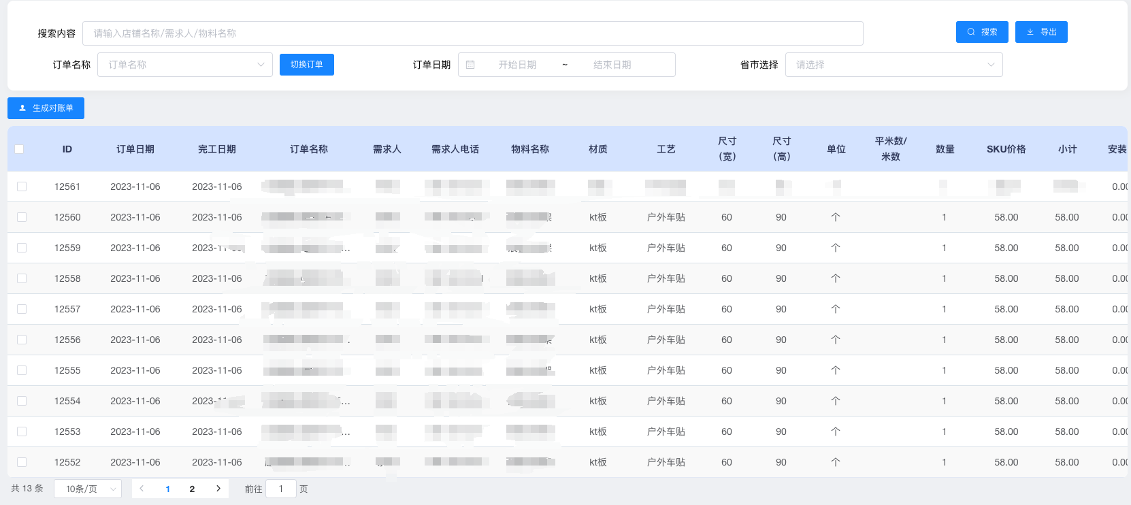Click the search magnifier icon
This screenshot has height=505, width=1131.
(971, 32)
